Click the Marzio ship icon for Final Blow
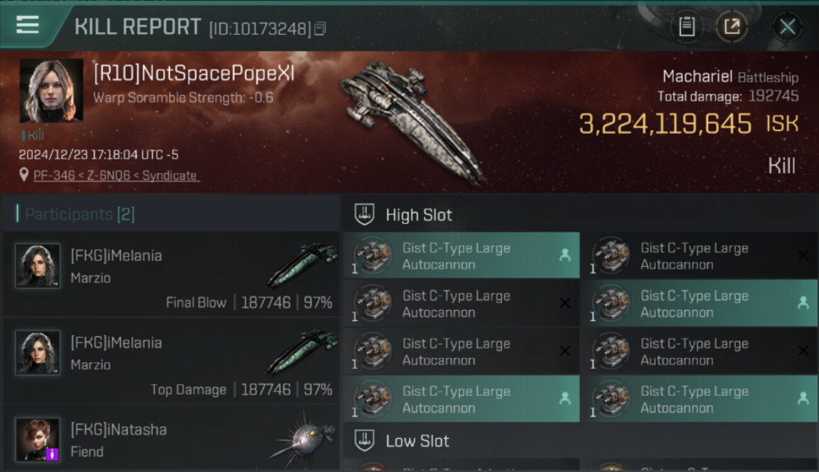This screenshot has width=819, height=472. [x=301, y=264]
